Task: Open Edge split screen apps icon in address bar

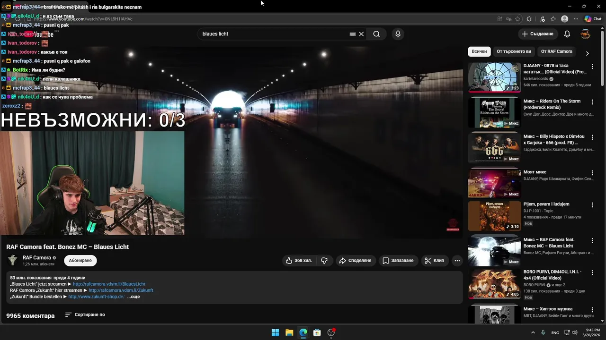Action: (500, 19)
